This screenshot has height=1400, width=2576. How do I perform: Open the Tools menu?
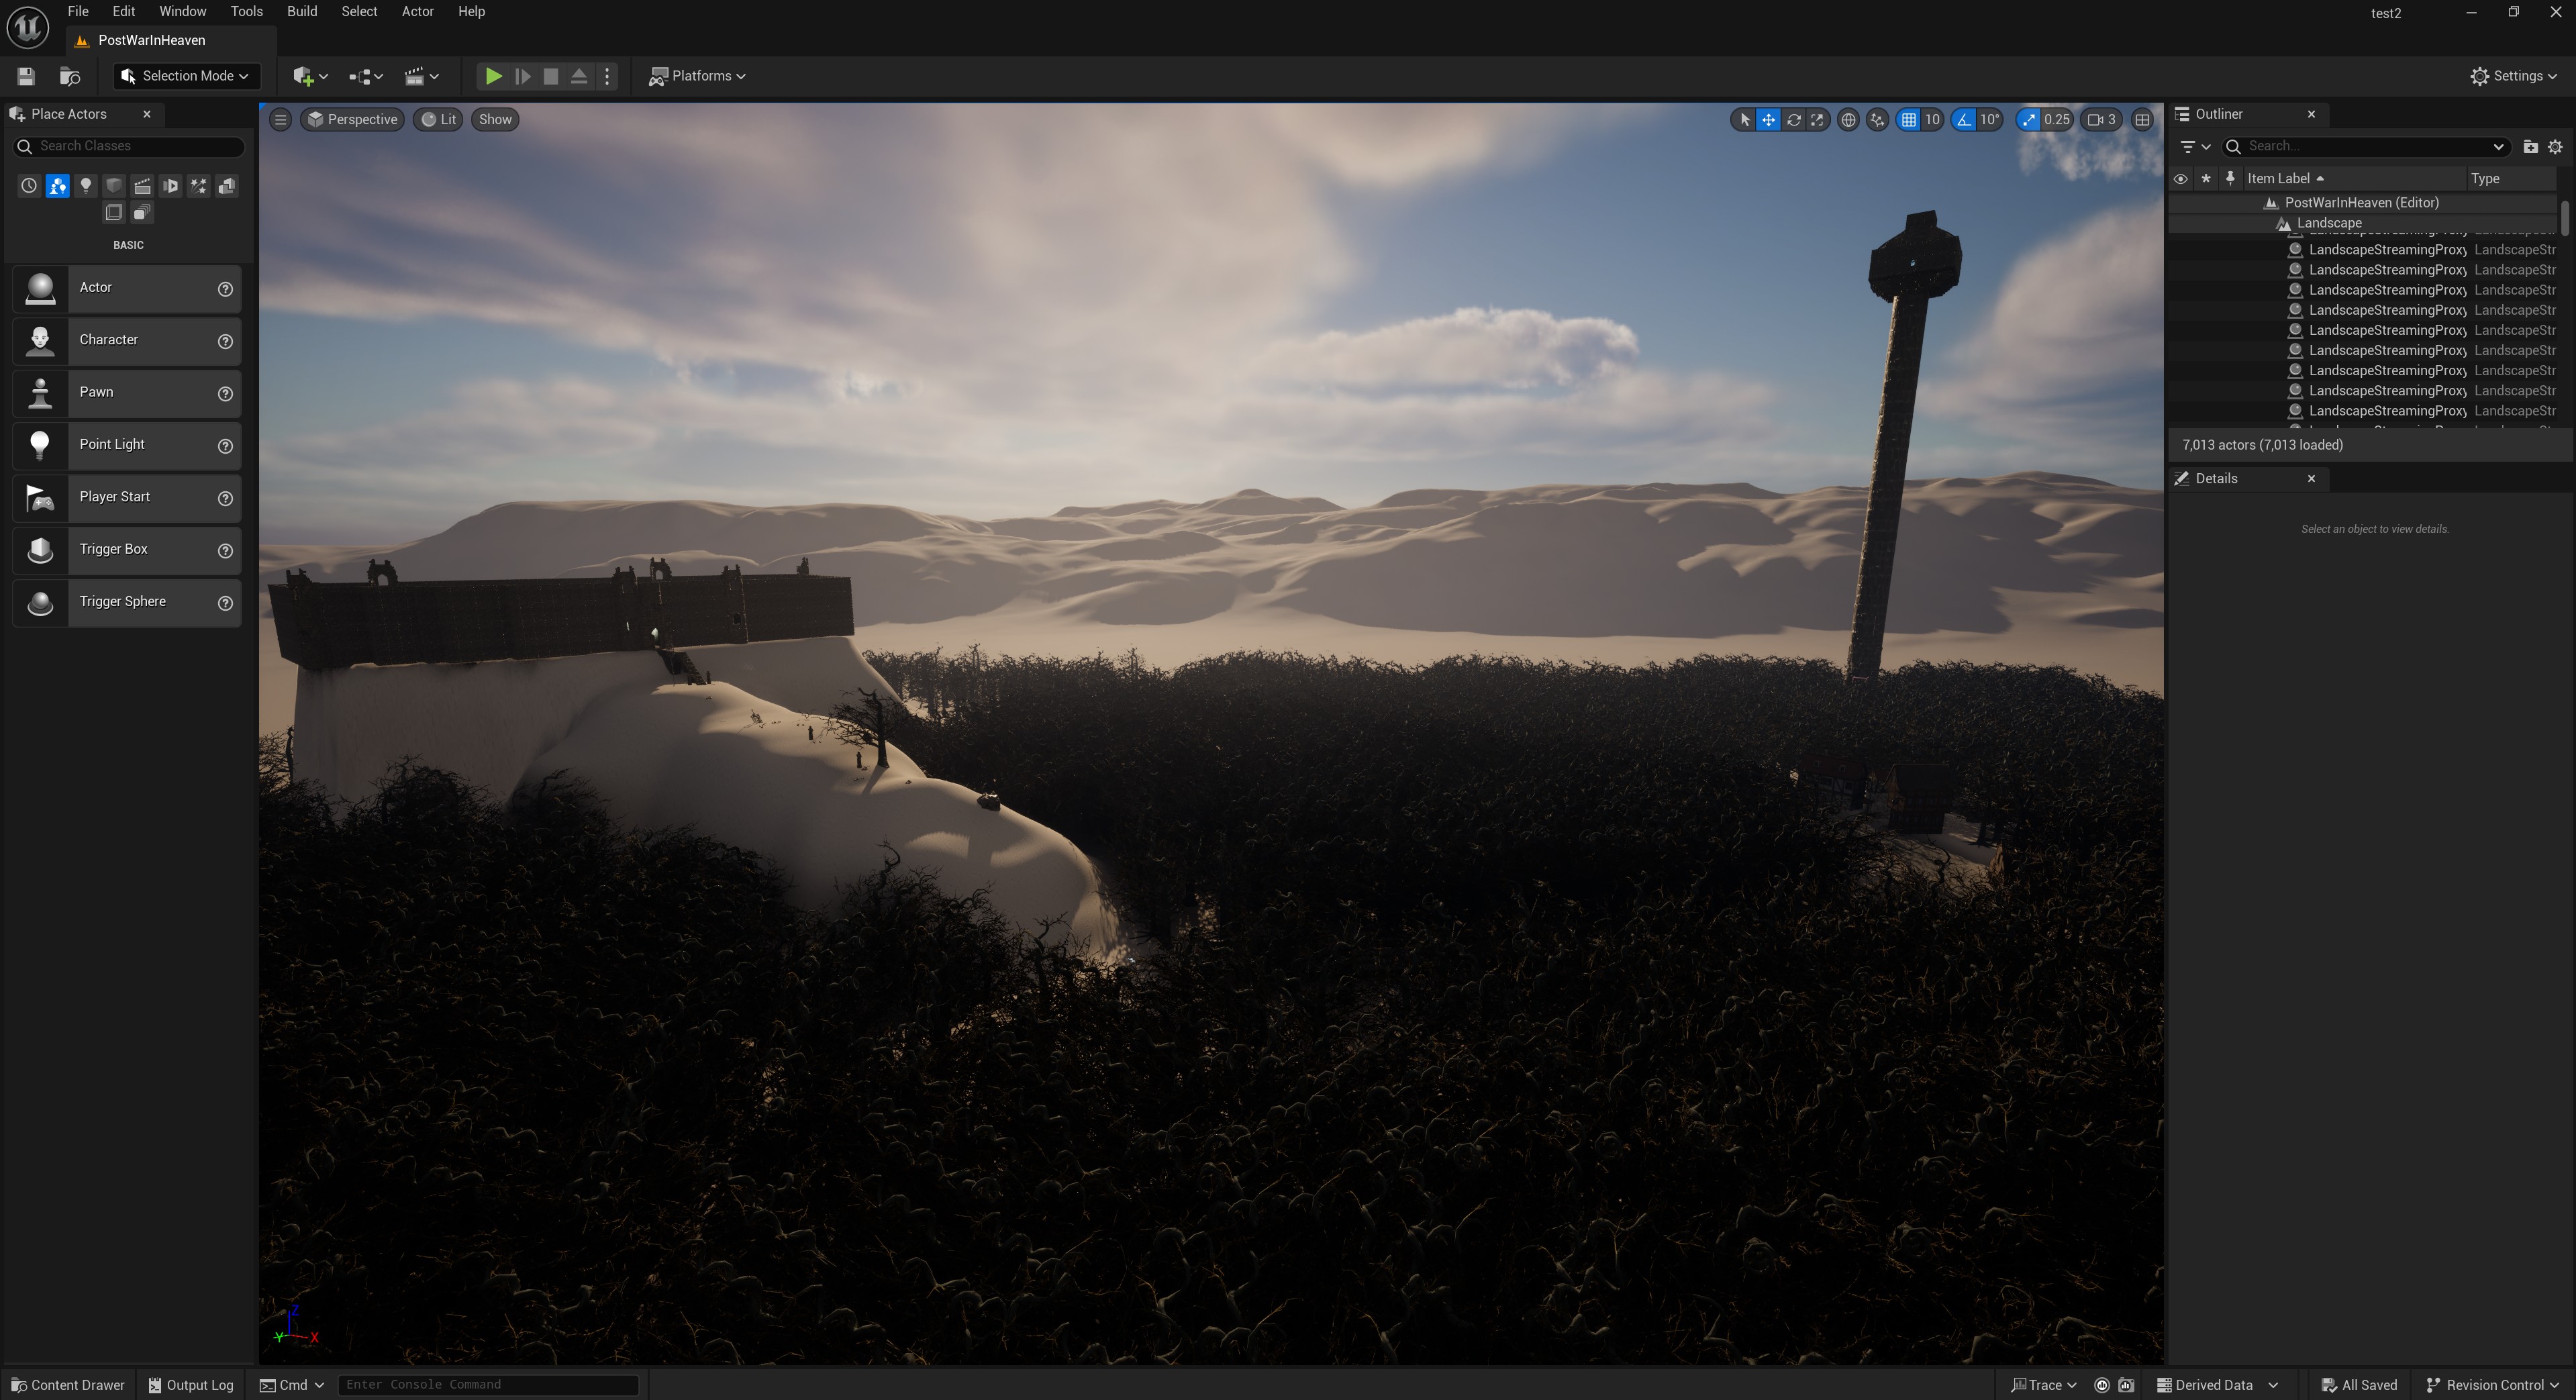(x=246, y=11)
